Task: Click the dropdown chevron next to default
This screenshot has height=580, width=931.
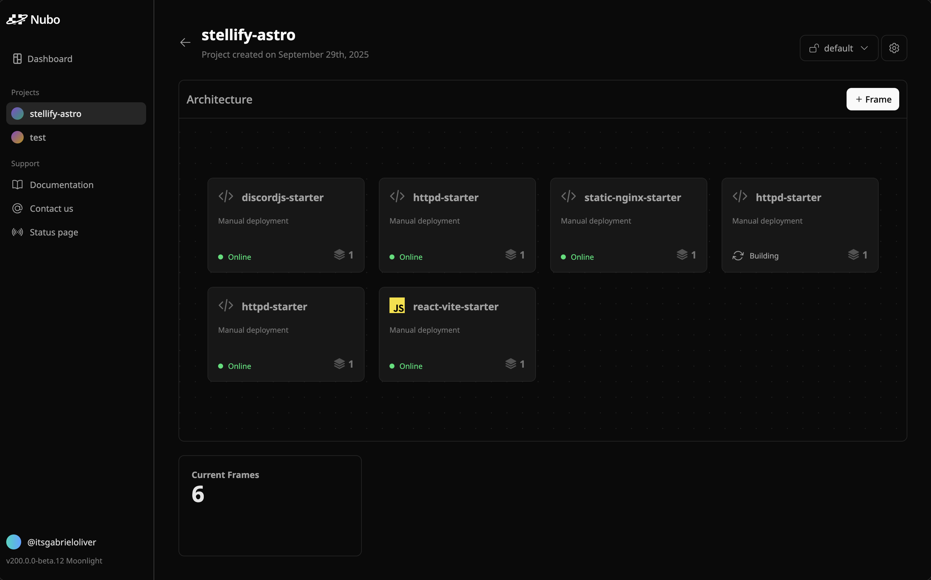Action: pos(864,48)
